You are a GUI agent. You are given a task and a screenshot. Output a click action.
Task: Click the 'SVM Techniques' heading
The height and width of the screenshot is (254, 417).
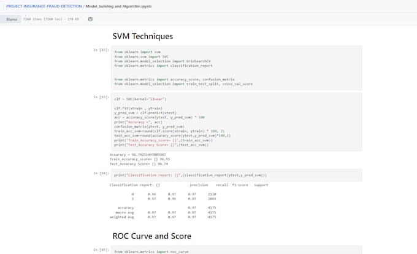[142, 36]
